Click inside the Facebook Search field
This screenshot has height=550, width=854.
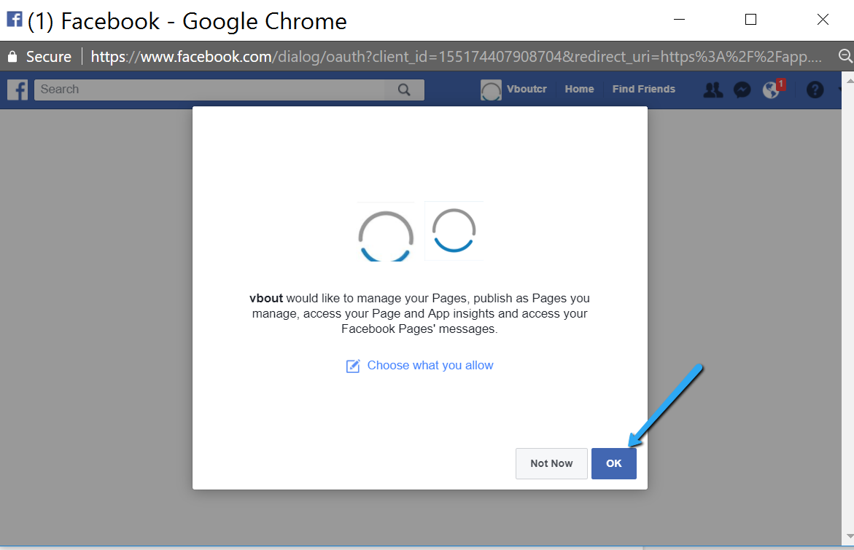pos(210,90)
